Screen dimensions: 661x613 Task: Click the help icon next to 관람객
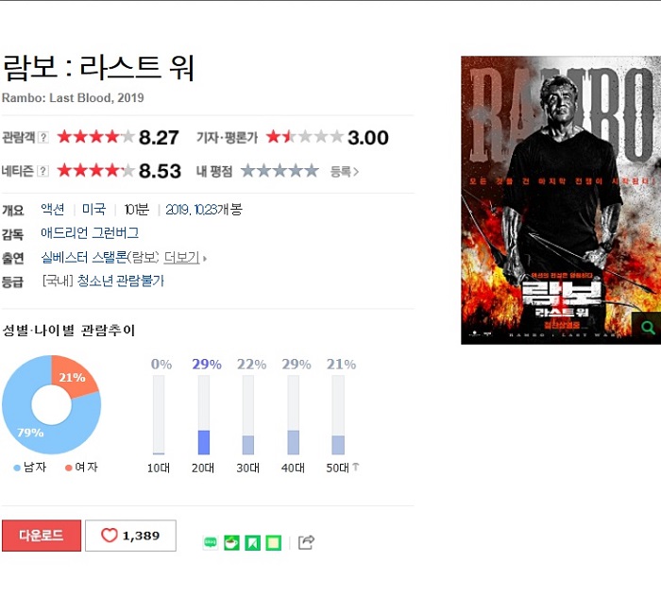coord(43,138)
